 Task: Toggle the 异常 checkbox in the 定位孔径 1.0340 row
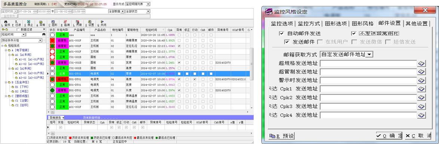point(179,46)
